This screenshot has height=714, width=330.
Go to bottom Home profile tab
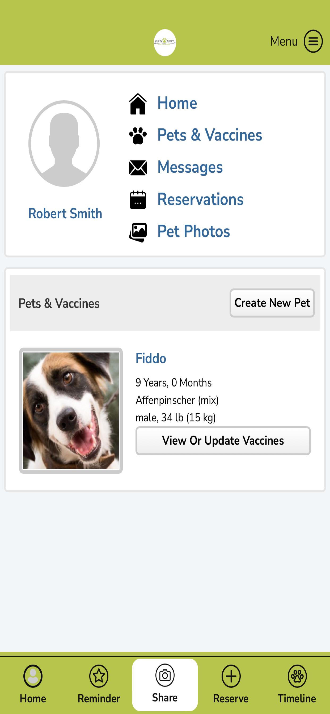[33, 685]
